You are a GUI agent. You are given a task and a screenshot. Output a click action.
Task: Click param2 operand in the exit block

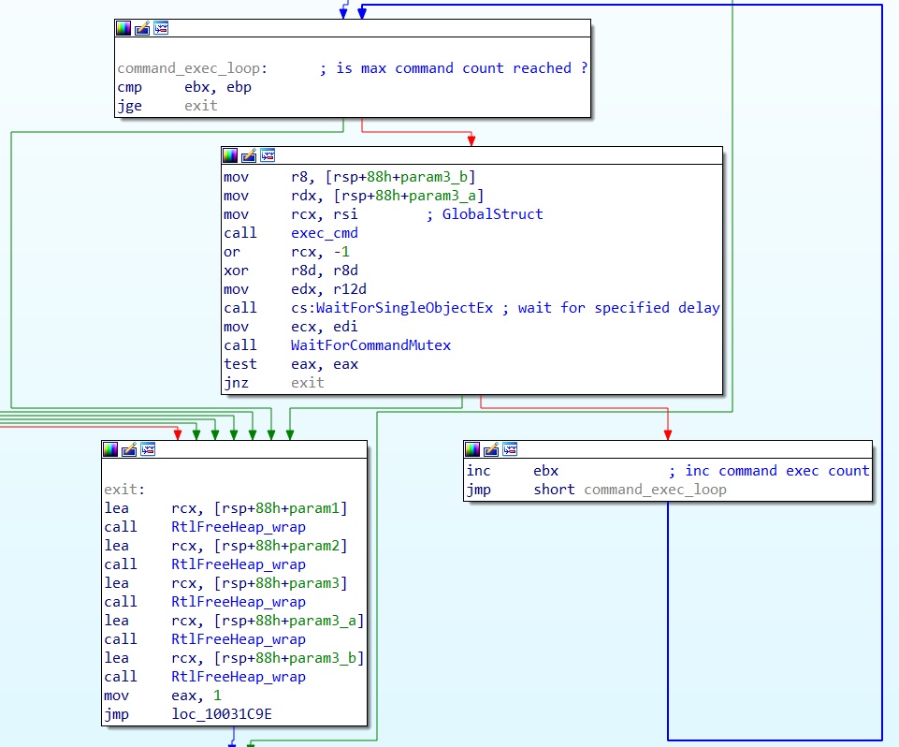click(314, 546)
